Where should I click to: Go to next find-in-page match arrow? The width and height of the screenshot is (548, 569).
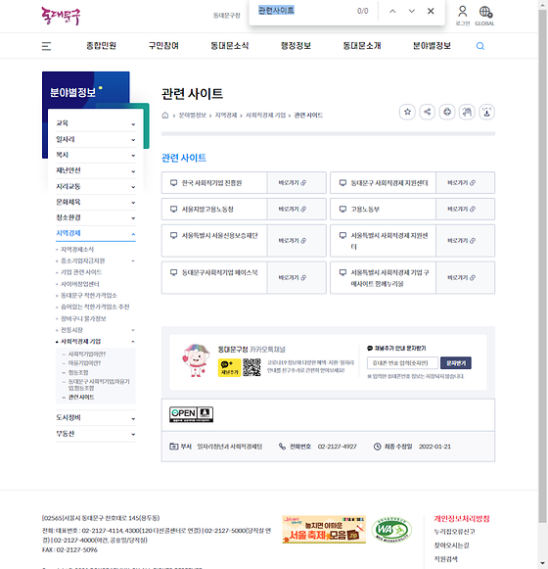coord(411,11)
